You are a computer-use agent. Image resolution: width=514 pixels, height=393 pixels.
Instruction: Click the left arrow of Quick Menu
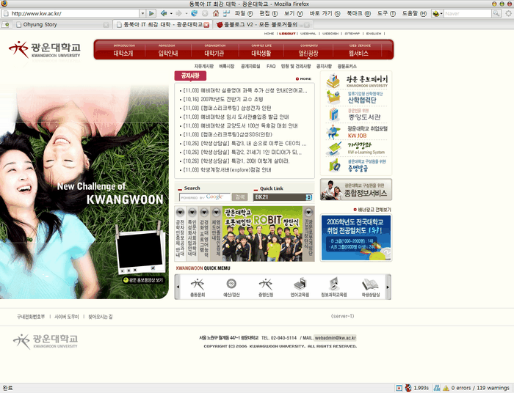[178, 287]
